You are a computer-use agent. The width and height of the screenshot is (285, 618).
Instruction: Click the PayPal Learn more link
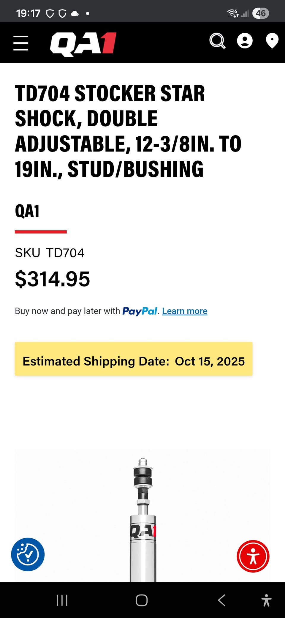click(185, 311)
